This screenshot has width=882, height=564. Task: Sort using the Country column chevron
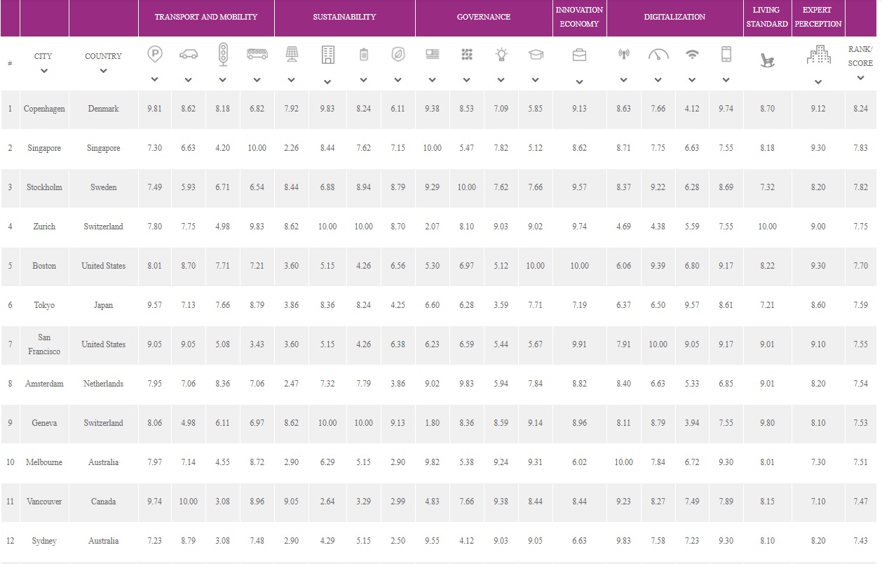[103, 71]
